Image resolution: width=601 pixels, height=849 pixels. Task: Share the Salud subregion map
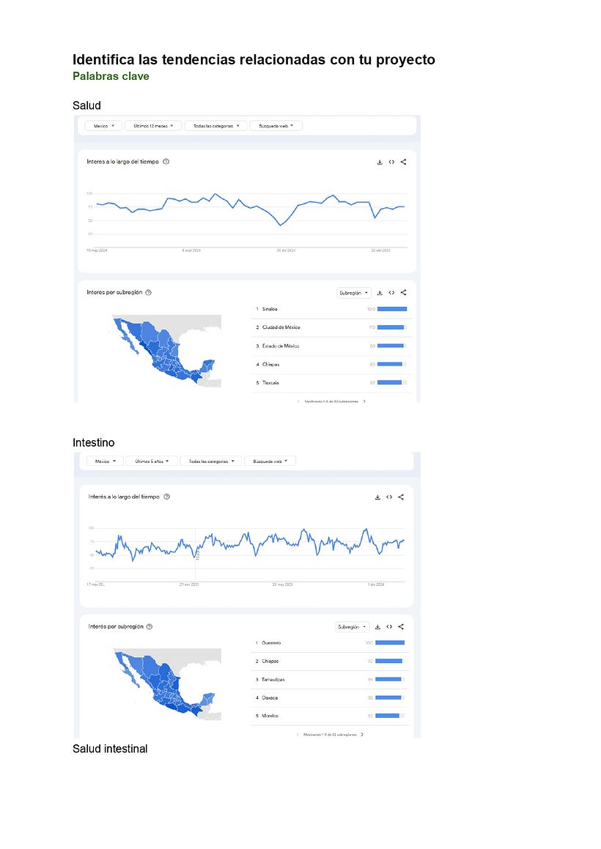(x=403, y=293)
